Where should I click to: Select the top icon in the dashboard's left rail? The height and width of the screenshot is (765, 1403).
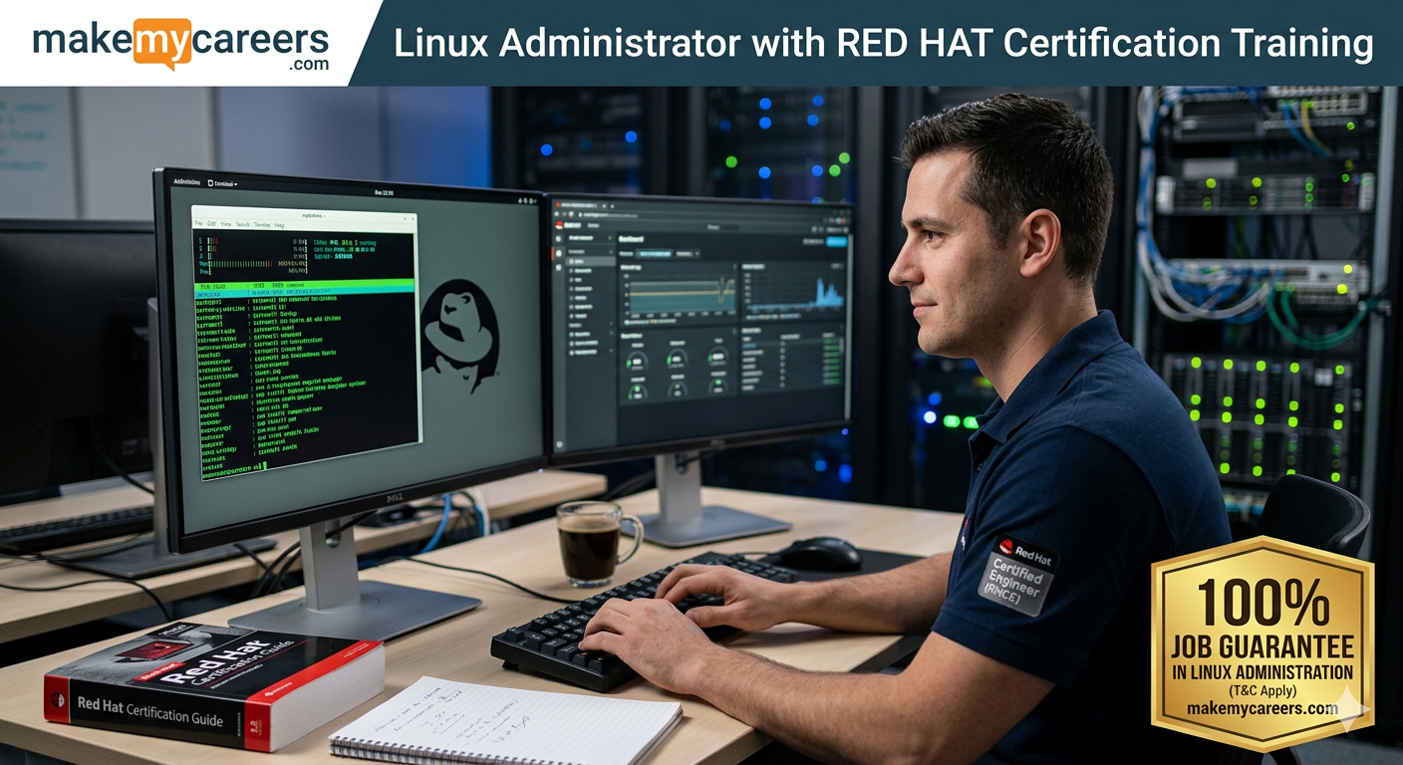tap(558, 238)
